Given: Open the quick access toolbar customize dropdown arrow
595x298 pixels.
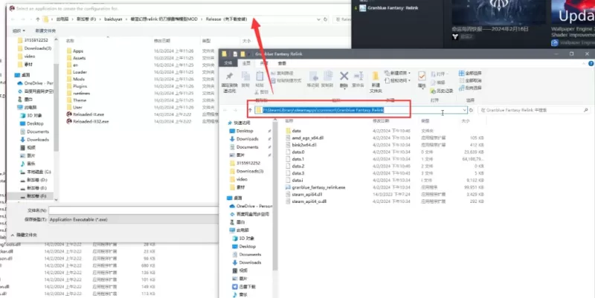Looking at the screenshot, I should [x=250, y=54].
